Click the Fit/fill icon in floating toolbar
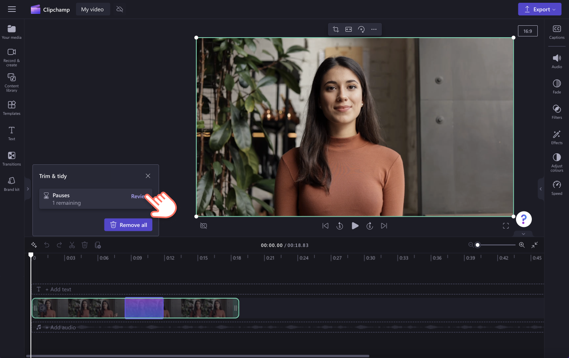This screenshot has height=358, width=569. tap(349, 29)
